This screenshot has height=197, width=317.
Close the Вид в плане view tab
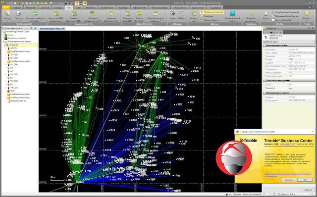point(63,29)
